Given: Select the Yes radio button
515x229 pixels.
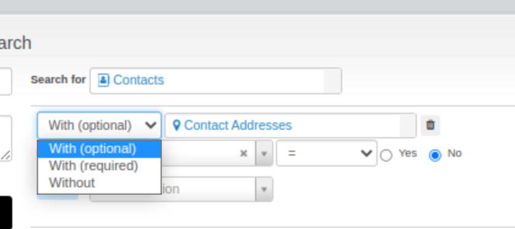Looking at the screenshot, I should click(x=386, y=155).
